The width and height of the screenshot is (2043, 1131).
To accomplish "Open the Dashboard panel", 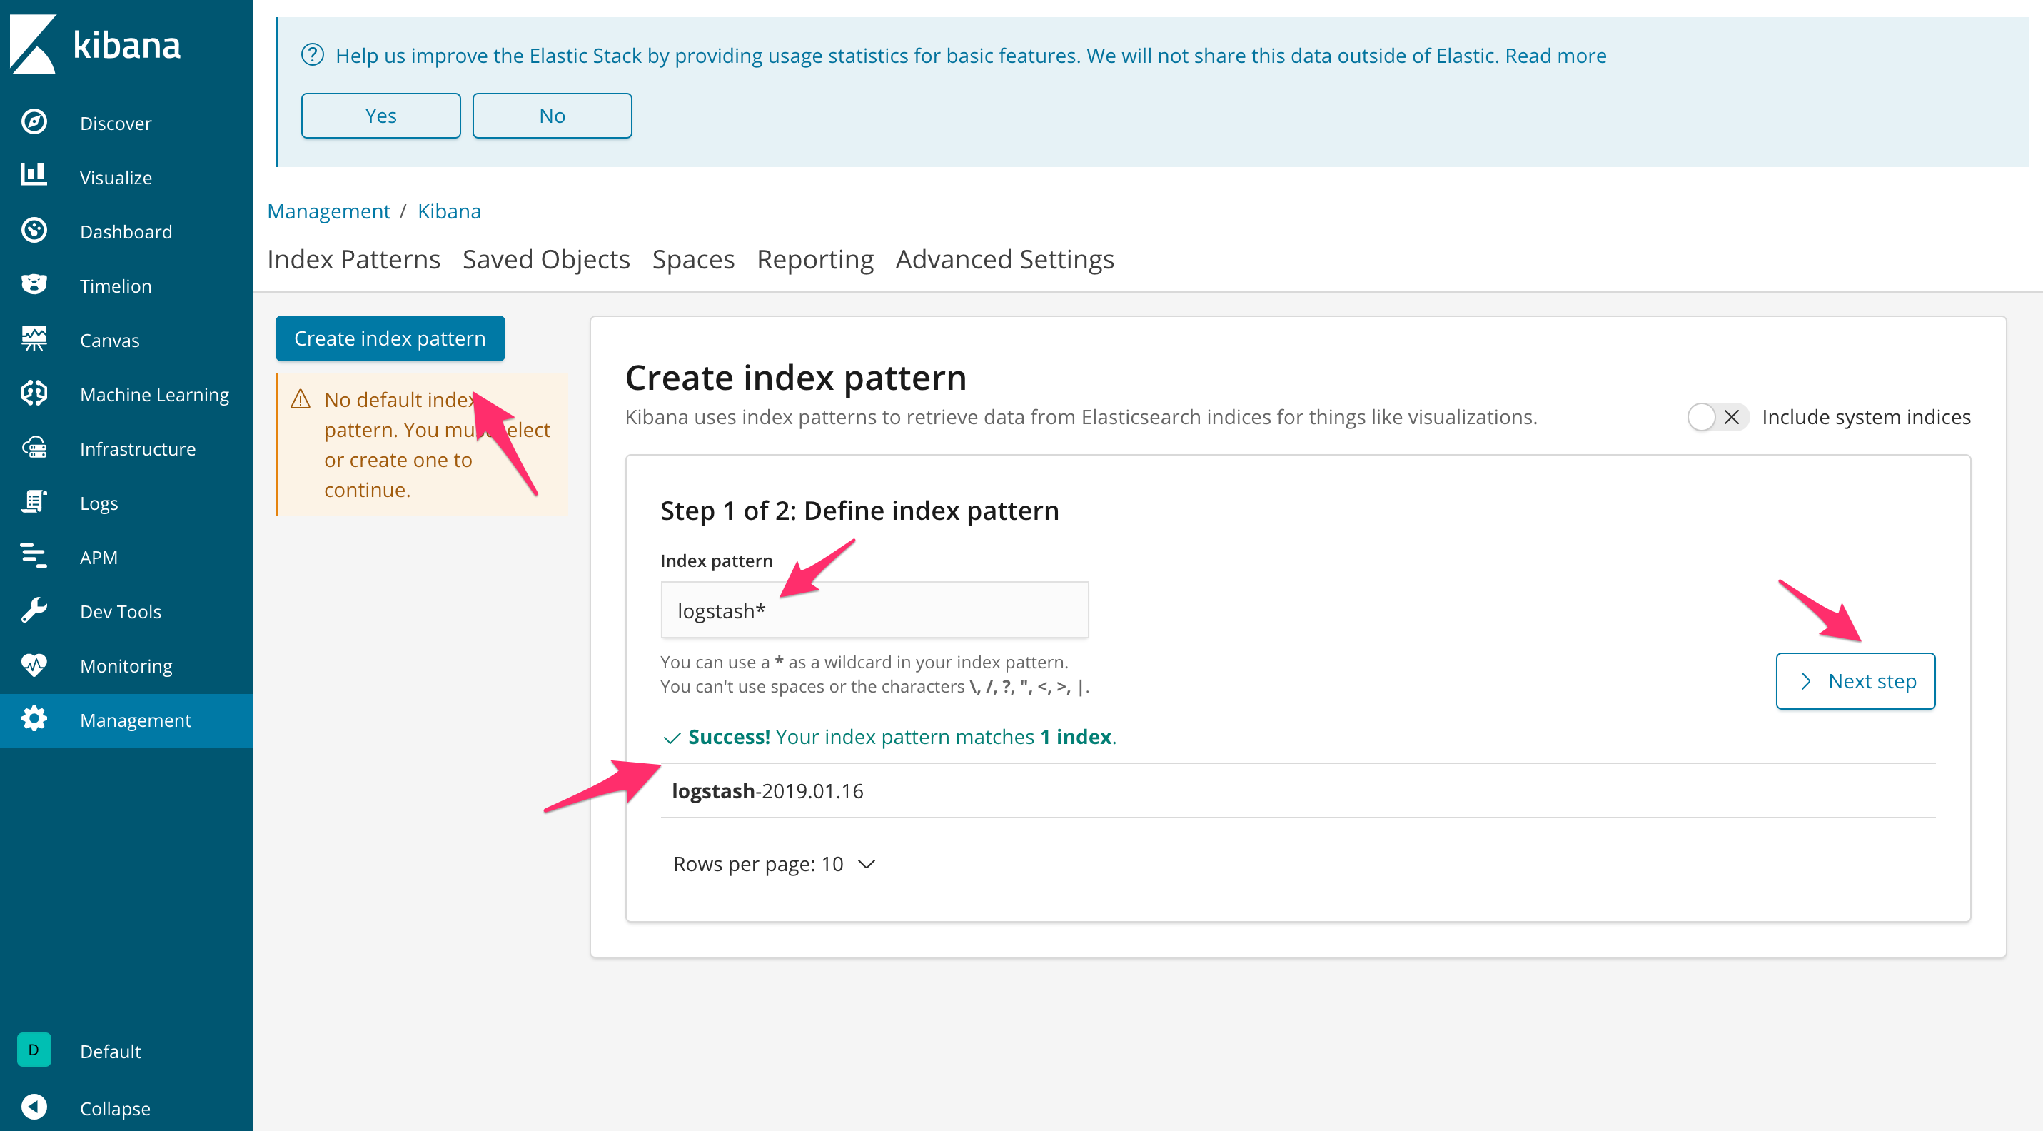I will 126,231.
